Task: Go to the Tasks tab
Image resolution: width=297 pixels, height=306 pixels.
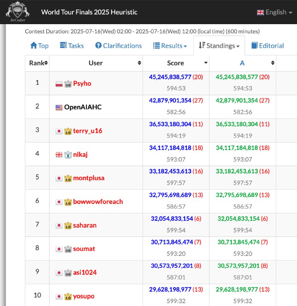Action: tap(72, 46)
